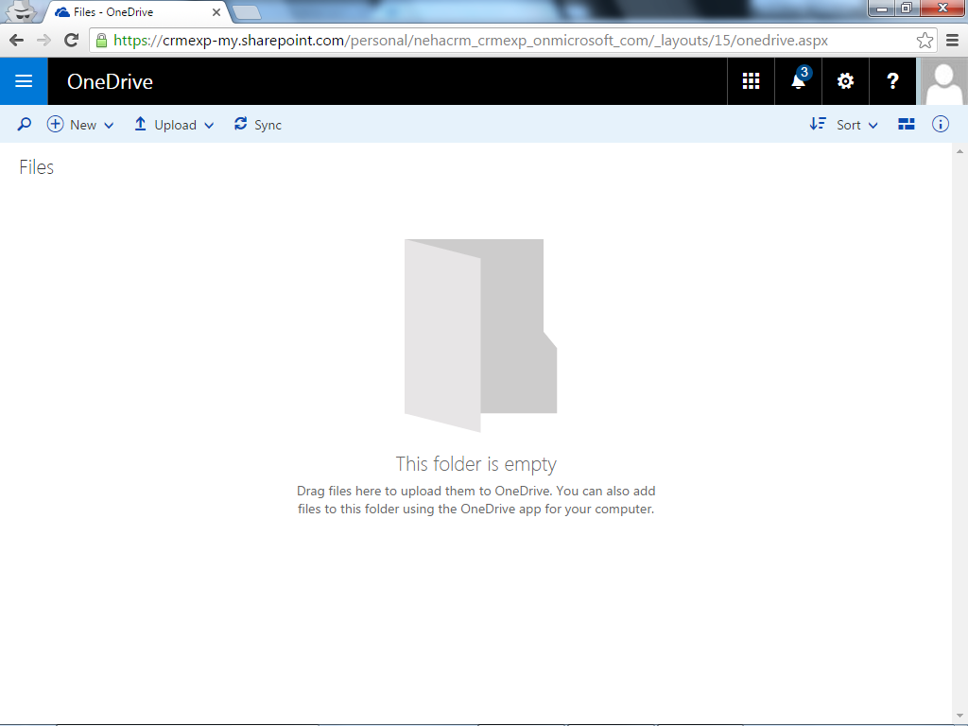Click the empty folder illustration

click(480, 336)
